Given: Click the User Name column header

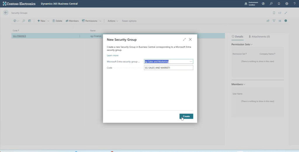Looking at the screenshot, I should pyautogui.click(x=237, y=94).
